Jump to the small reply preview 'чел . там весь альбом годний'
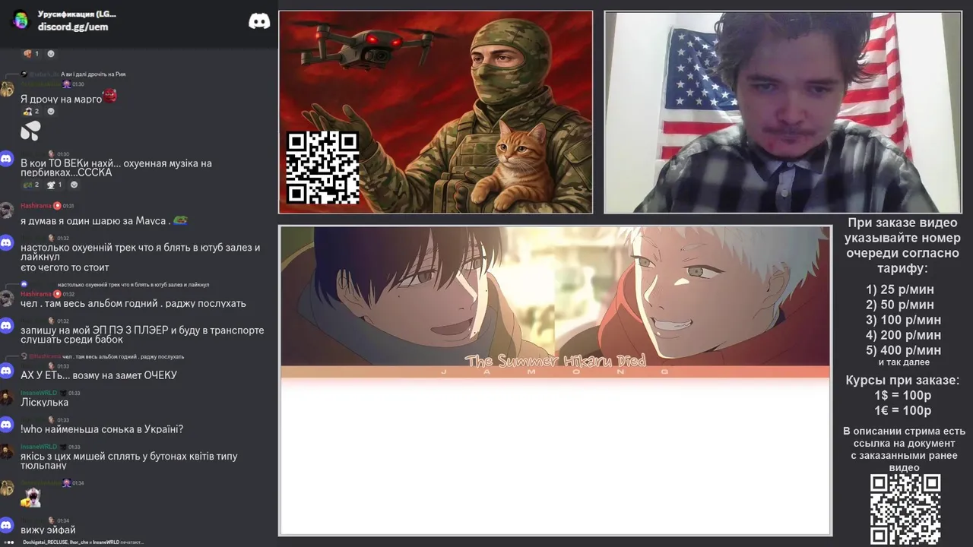 click(123, 356)
